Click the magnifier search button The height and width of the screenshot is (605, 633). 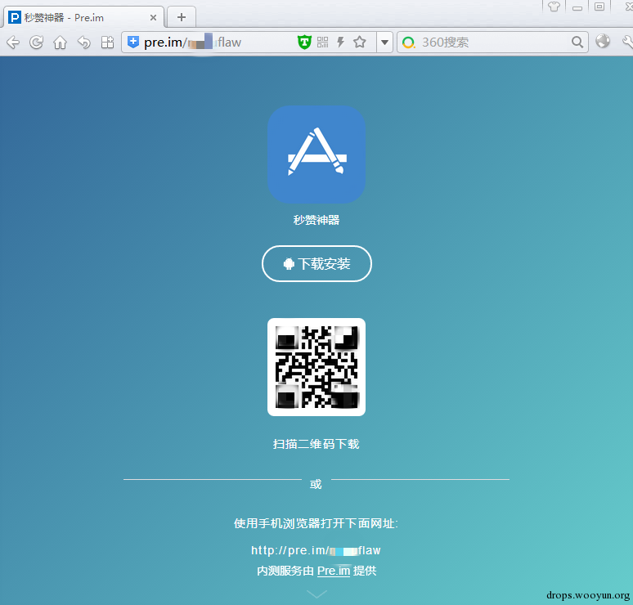click(577, 42)
